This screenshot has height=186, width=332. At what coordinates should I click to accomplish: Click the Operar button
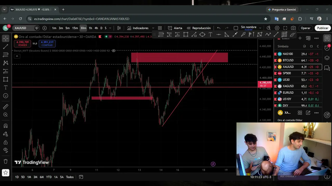[x=306, y=28]
